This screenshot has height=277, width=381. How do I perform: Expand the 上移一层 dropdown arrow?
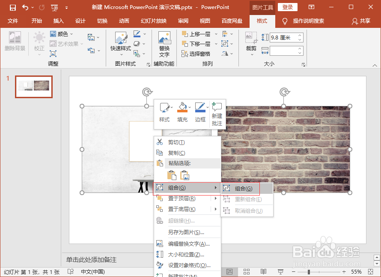(x=216, y=34)
